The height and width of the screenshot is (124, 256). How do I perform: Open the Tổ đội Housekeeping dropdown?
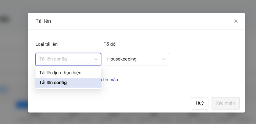click(x=136, y=59)
